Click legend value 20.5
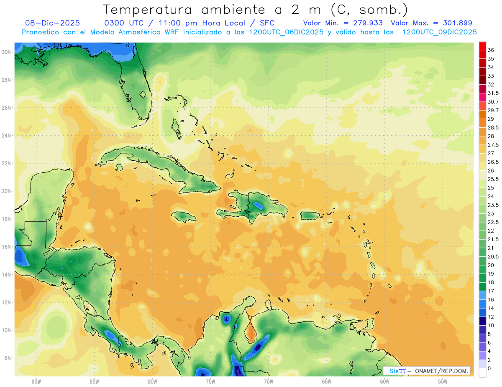The image size is (502, 387). tap(493, 256)
